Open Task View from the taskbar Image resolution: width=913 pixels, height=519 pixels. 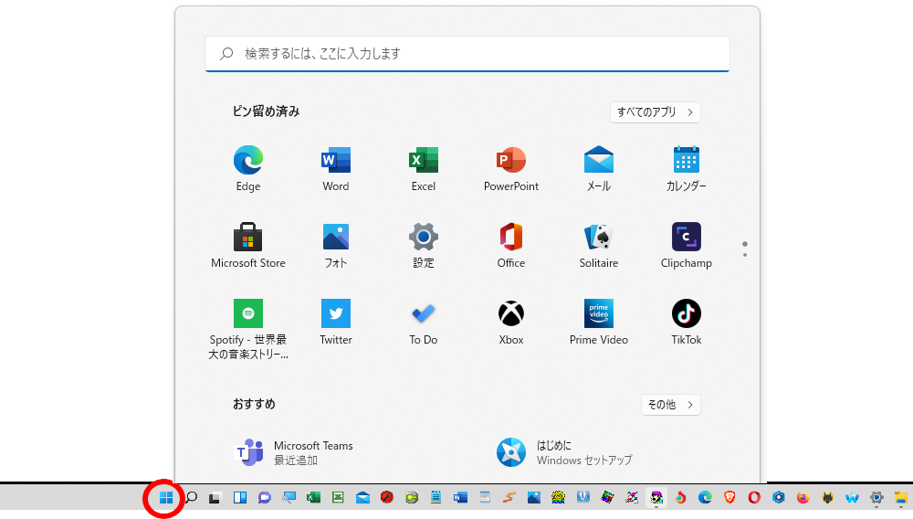[x=215, y=497]
